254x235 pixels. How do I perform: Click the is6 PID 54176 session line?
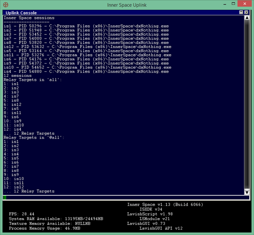click(x=86, y=59)
